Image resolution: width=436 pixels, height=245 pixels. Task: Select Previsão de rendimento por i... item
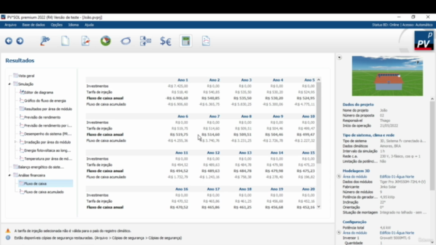point(48,125)
